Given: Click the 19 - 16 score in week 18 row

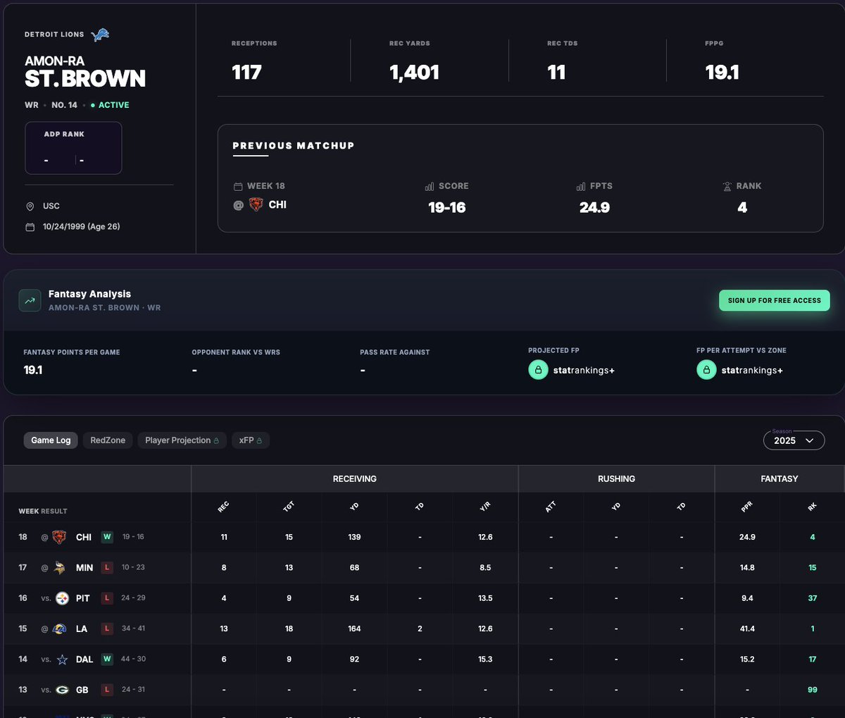Looking at the screenshot, I should tap(133, 537).
